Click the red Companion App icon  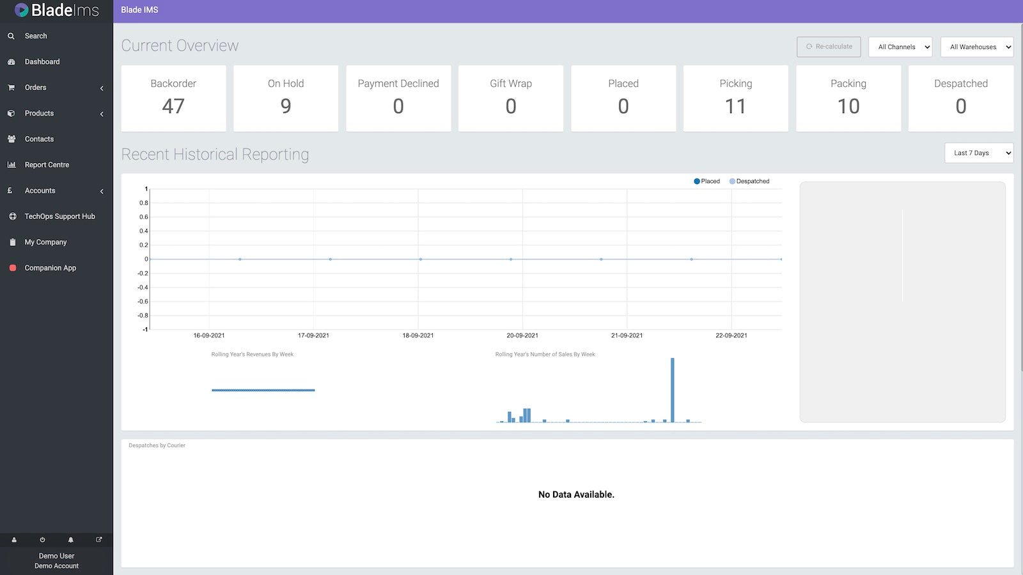(12, 268)
